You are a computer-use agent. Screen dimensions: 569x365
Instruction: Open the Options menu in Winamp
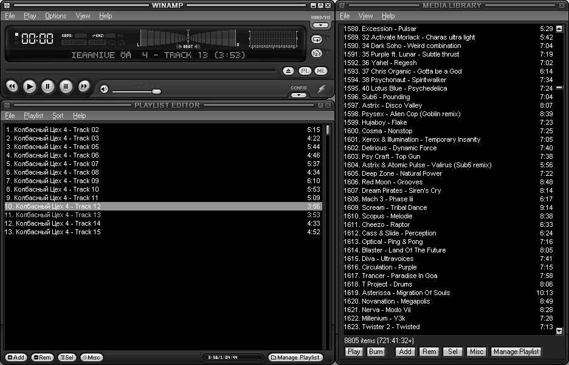point(55,16)
